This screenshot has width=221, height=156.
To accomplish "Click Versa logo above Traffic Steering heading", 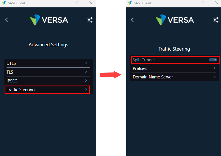I will coord(175,20).
